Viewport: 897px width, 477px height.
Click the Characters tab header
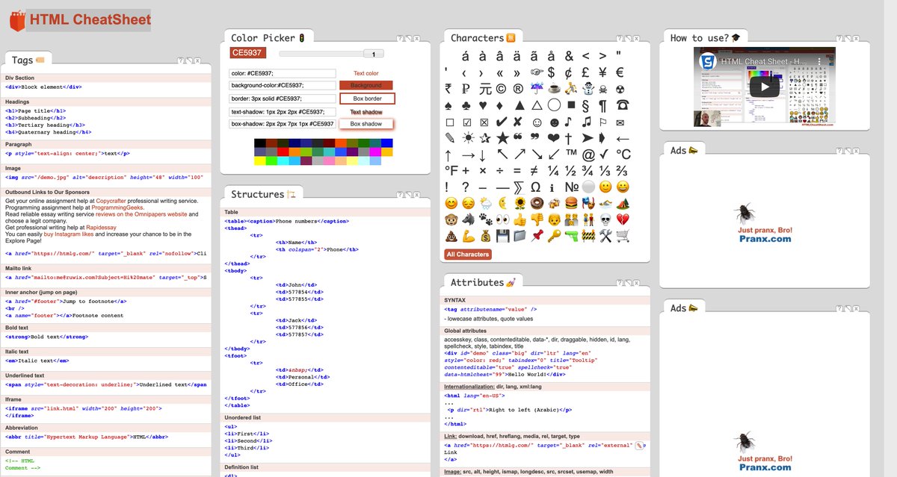click(x=483, y=37)
